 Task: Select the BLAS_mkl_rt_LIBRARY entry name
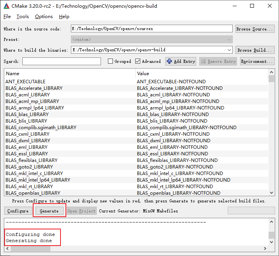[29, 187]
